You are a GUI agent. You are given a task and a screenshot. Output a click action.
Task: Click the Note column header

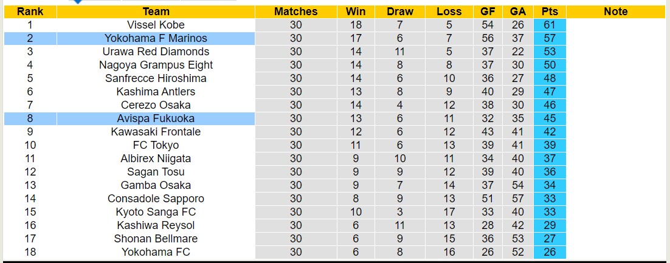coord(616,12)
